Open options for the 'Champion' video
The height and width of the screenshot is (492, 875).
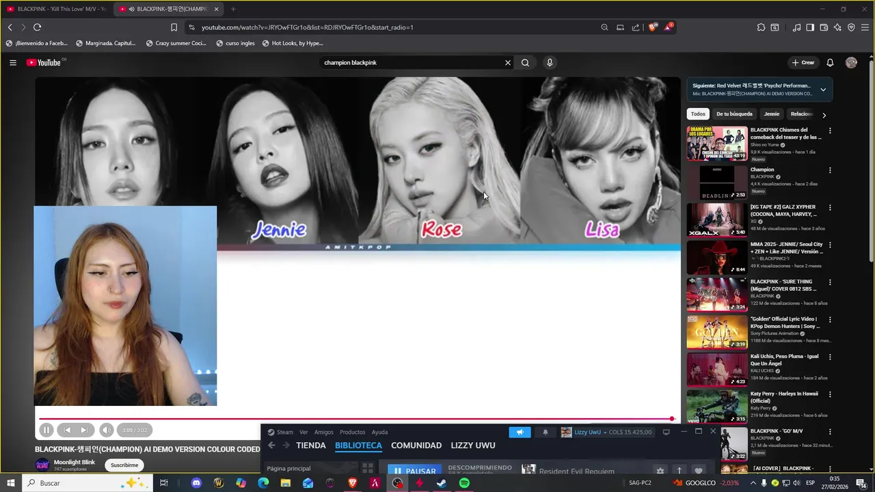point(830,170)
